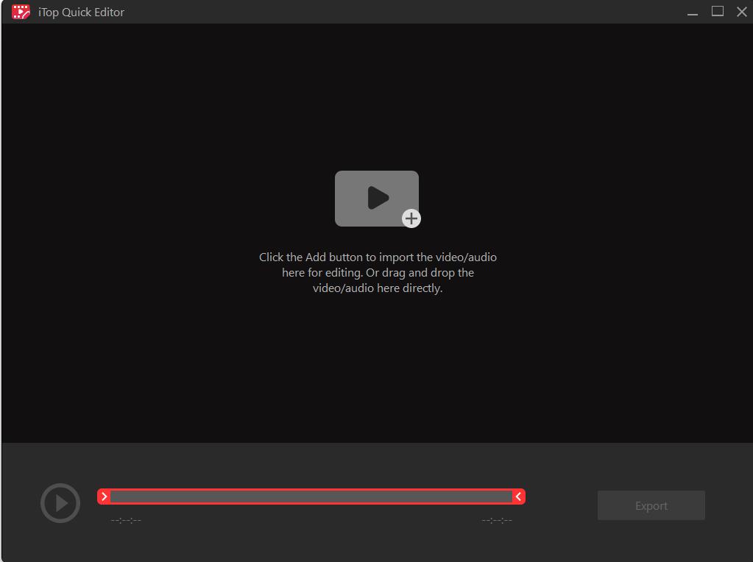Click empty preview area above Add icon
The width and height of the screenshot is (753, 562).
pos(377,96)
